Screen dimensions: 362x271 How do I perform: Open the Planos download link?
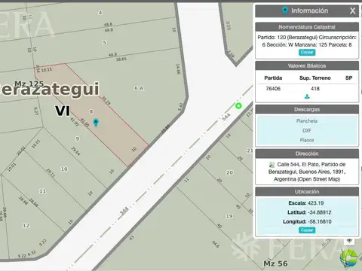pyautogui.click(x=307, y=140)
